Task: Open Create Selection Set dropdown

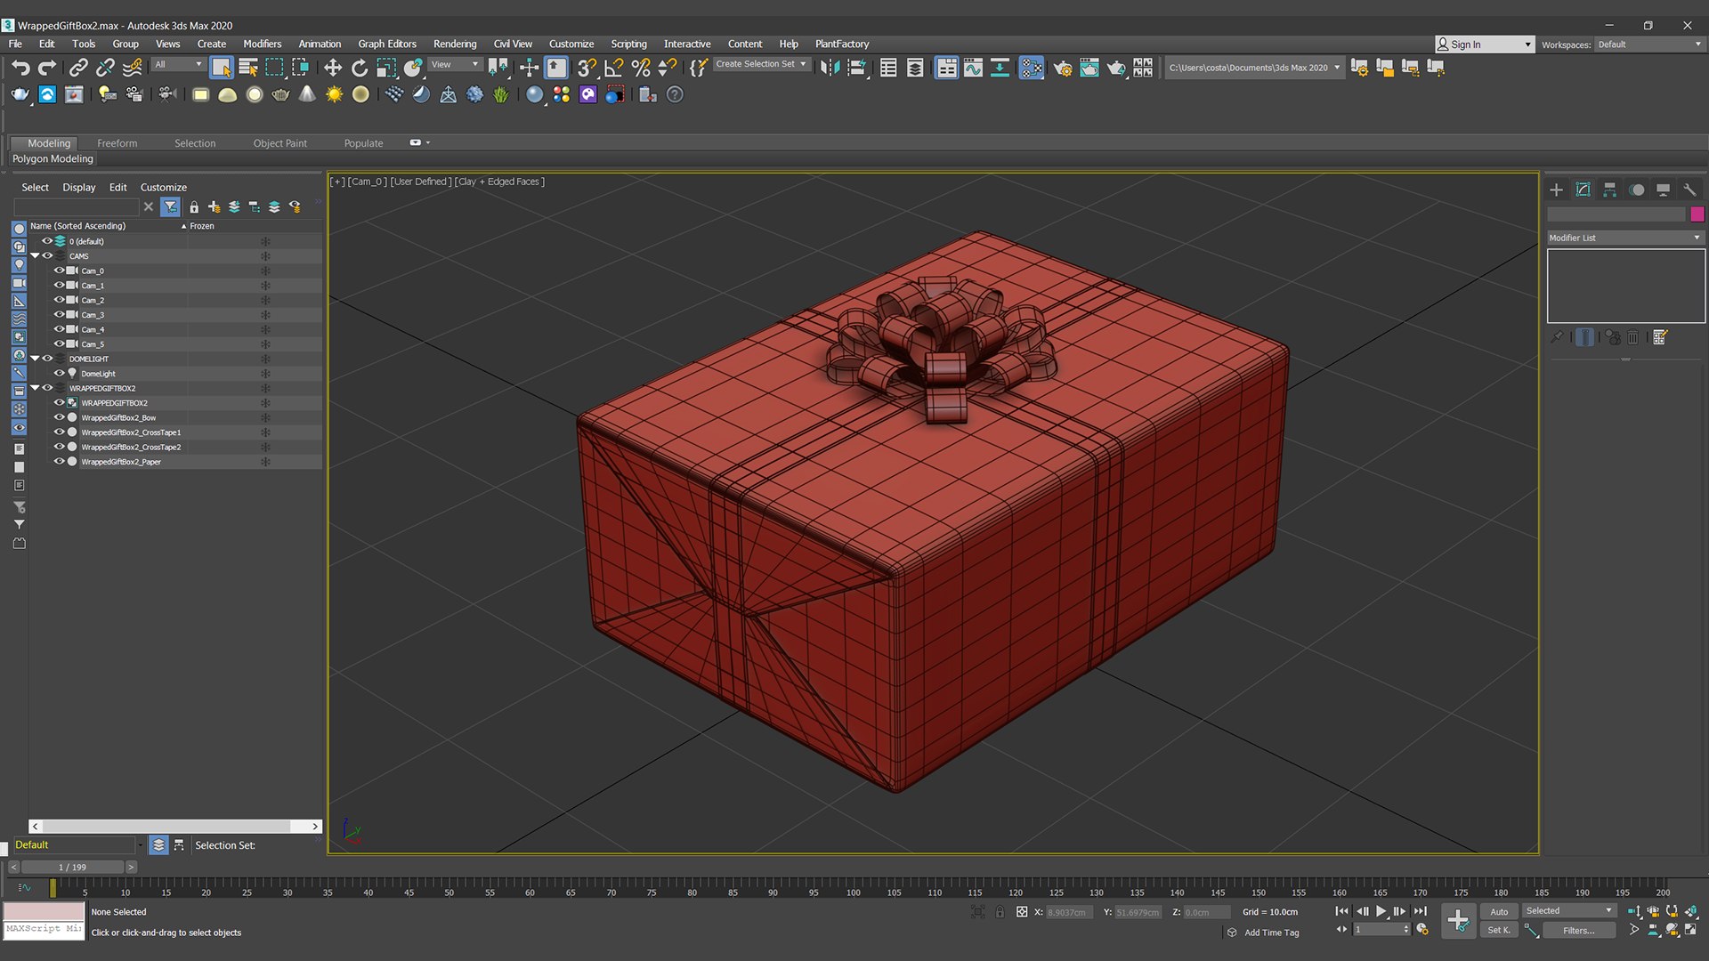Action: (762, 64)
